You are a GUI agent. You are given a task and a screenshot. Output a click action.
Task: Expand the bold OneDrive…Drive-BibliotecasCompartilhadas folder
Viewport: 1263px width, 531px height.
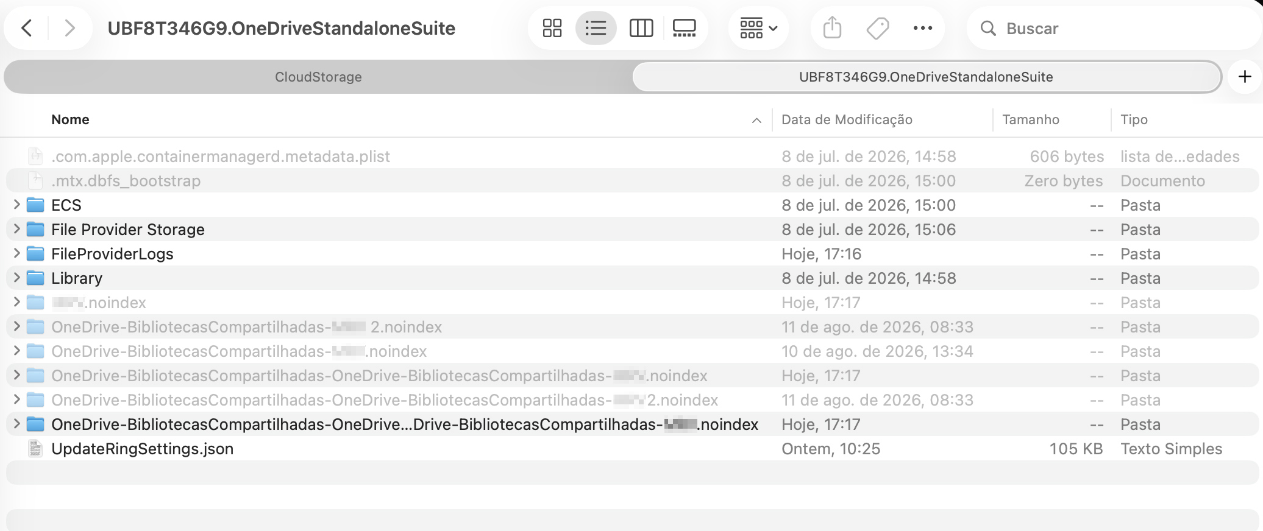[x=16, y=424]
